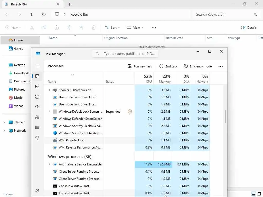This screenshot has width=263, height=197.
Task: Sort processes by Disk column
Action: tap(182, 78)
